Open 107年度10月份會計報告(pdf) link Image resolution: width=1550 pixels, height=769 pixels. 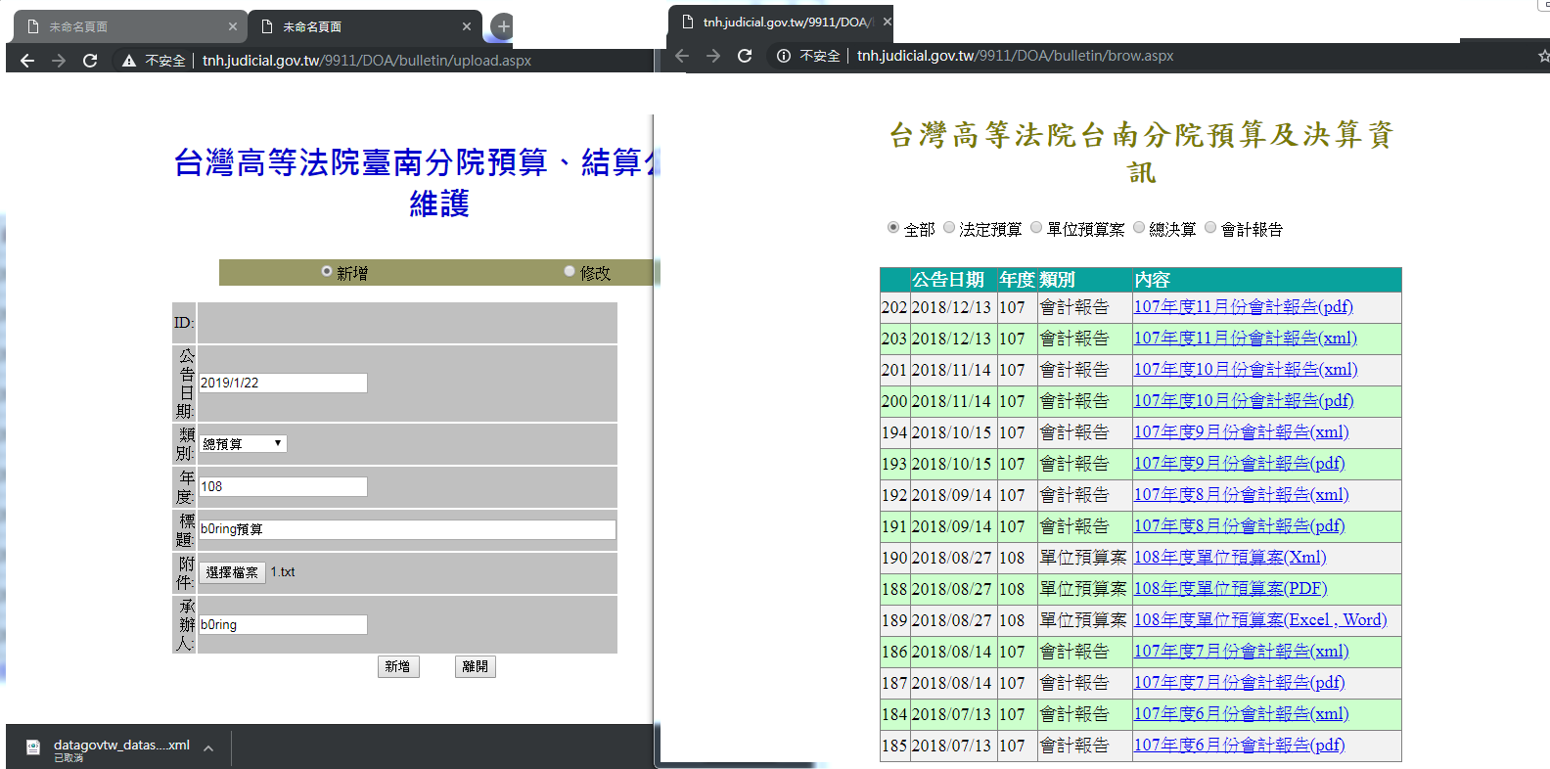(x=1243, y=400)
